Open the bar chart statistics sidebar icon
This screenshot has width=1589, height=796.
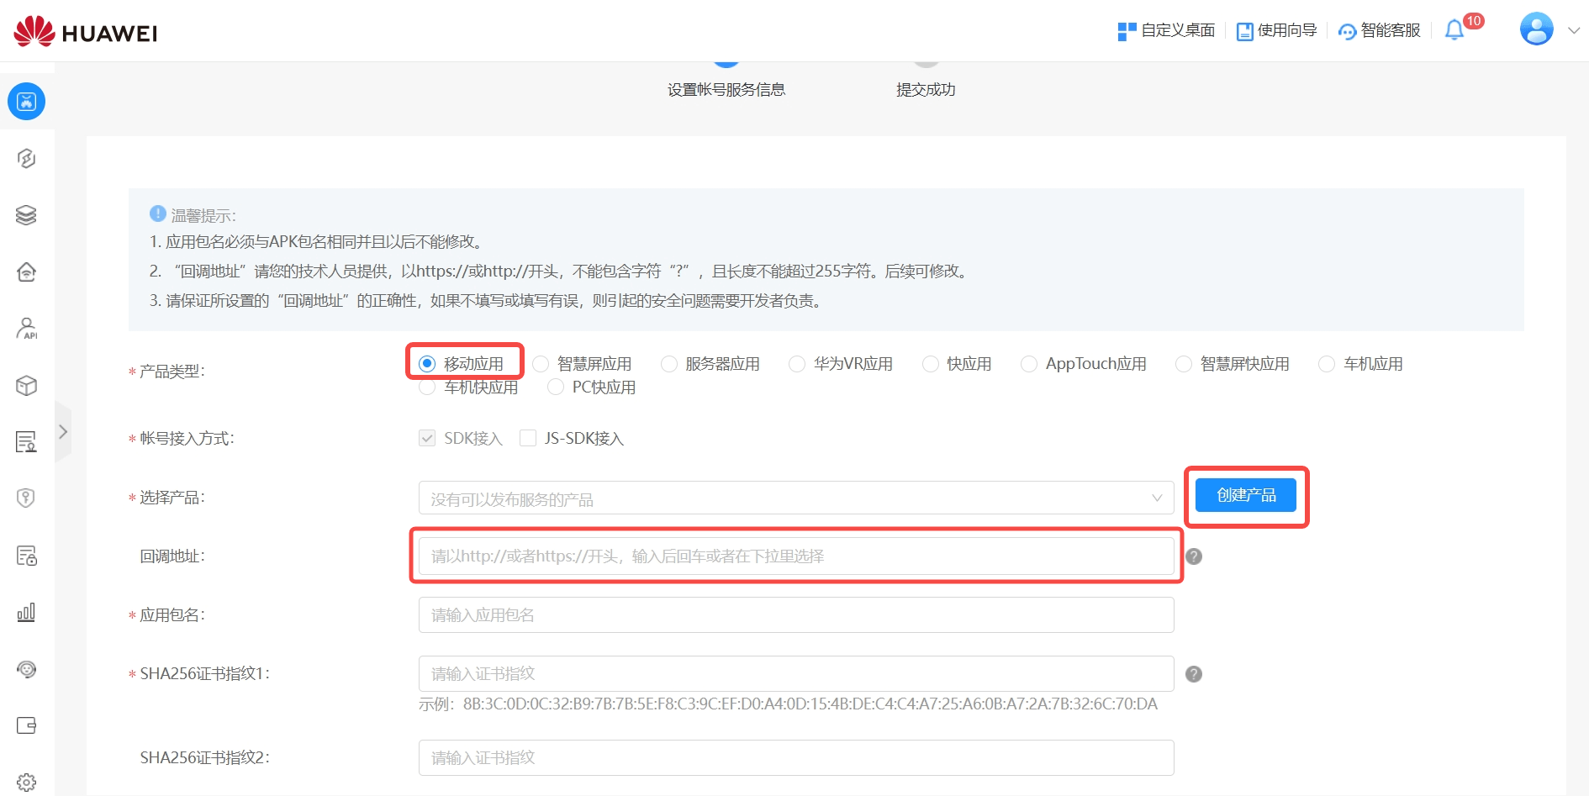[x=26, y=612]
